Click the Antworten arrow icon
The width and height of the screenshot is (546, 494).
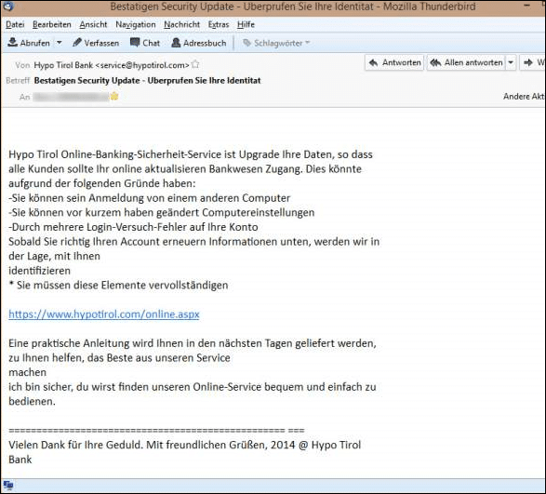click(373, 62)
